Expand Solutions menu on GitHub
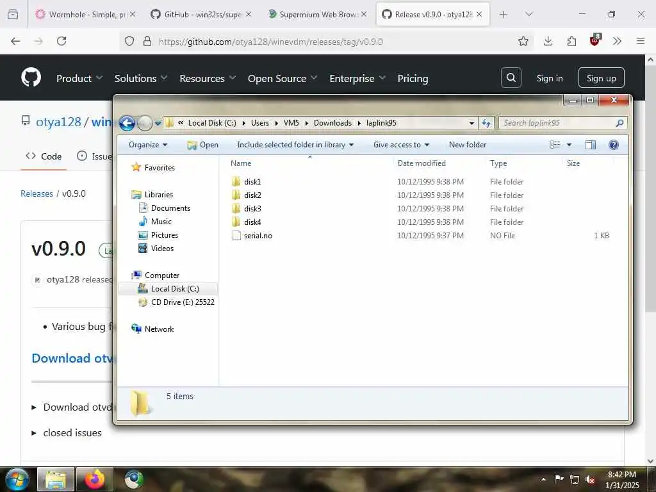This screenshot has height=492, width=656. tap(141, 78)
